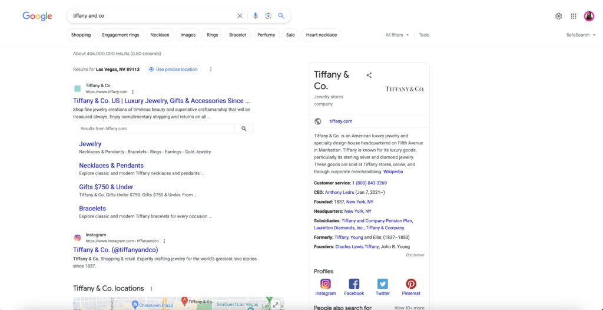603x310 pixels.
Task: Open the Google apps grid icon
Action: tap(574, 16)
